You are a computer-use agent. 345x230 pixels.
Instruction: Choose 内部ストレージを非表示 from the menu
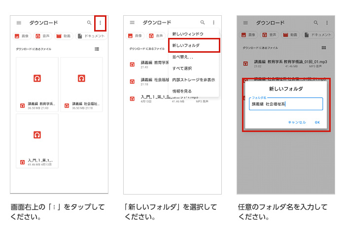(x=194, y=80)
